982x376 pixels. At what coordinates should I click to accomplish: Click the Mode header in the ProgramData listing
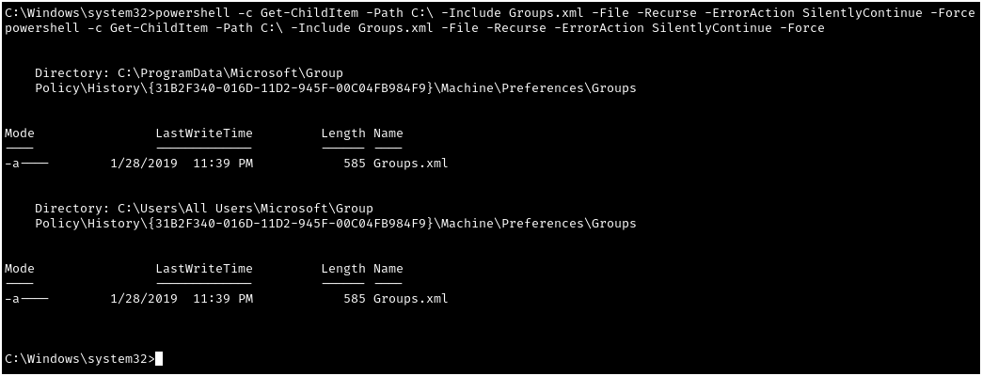pos(19,133)
